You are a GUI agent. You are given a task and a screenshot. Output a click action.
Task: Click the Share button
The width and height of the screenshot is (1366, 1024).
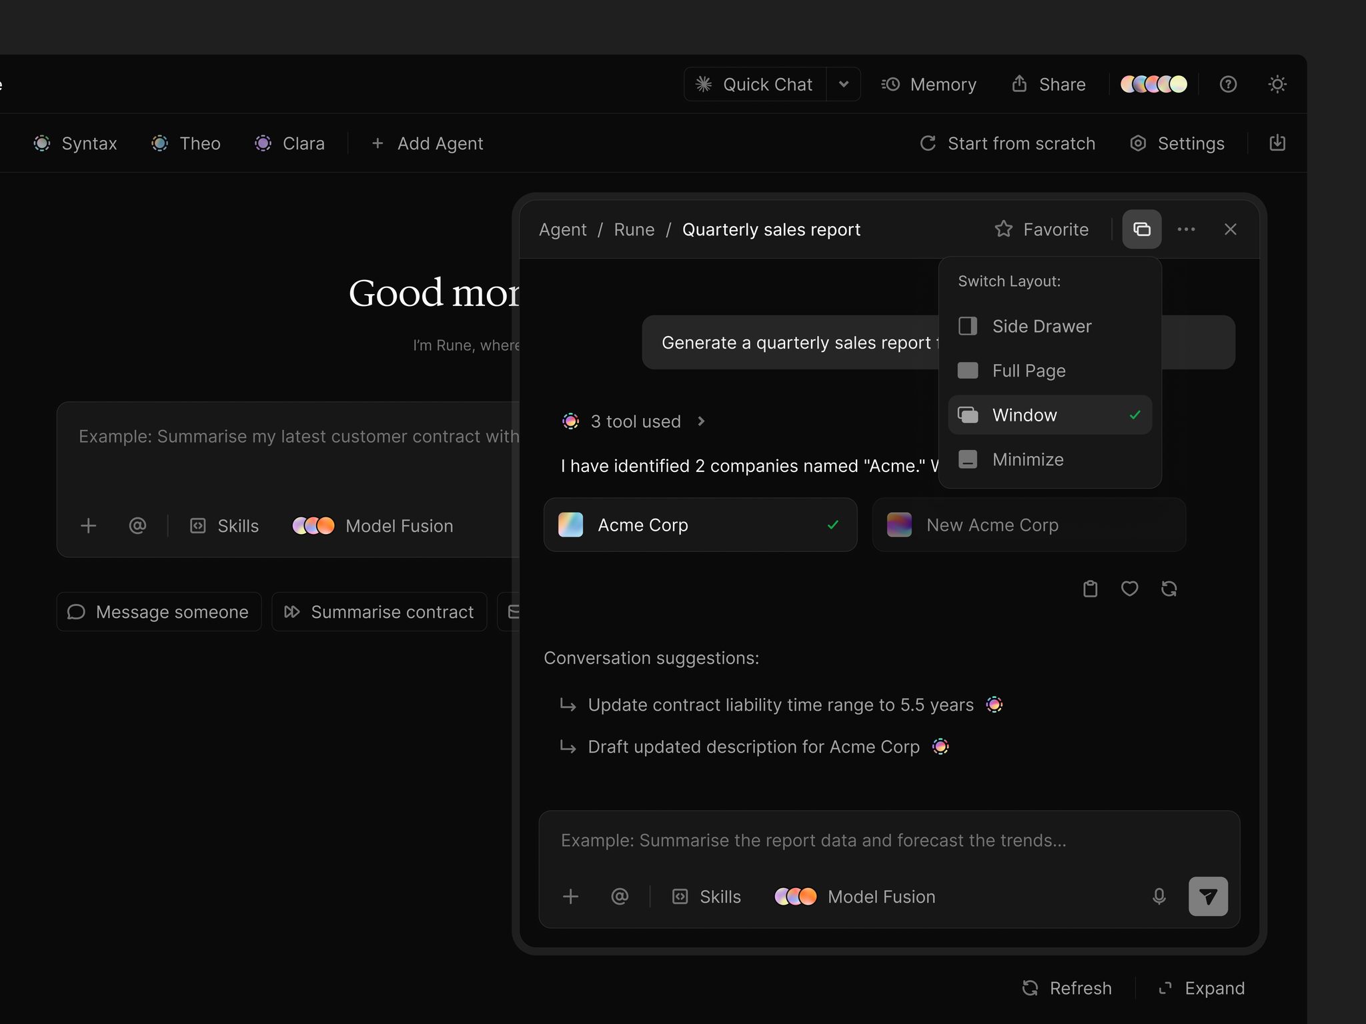point(1049,84)
